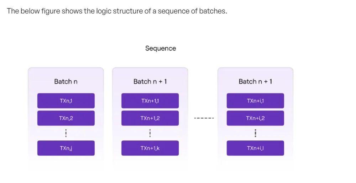Image resolution: width=356 pixels, height=183 pixels.
Task: Click the vertical ellipsis below TXn+i,2
Action: (255, 133)
